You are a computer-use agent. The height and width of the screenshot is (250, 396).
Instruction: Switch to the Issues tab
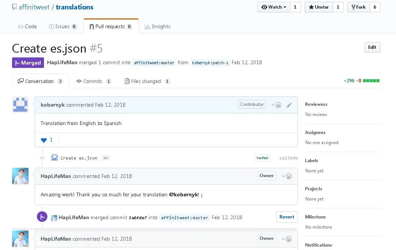coord(62,26)
